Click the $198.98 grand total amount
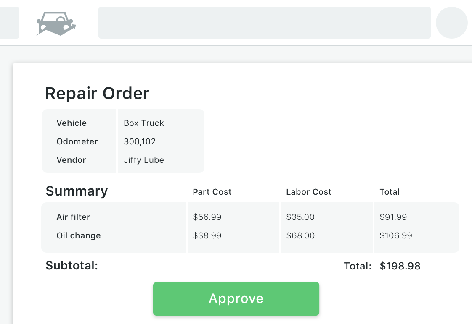 click(400, 266)
